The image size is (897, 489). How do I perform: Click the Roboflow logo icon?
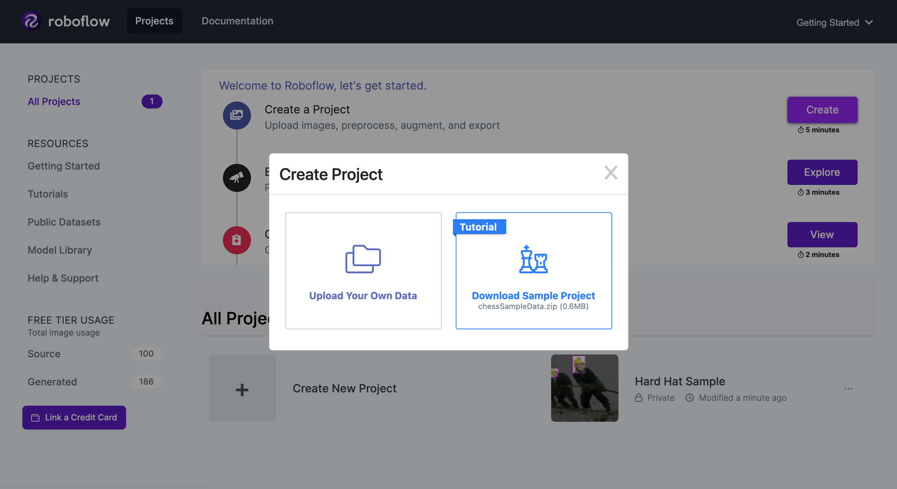pos(31,21)
